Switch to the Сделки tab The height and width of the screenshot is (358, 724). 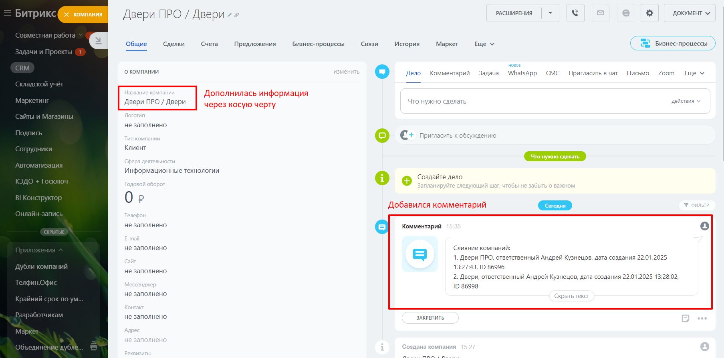coord(174,44)
